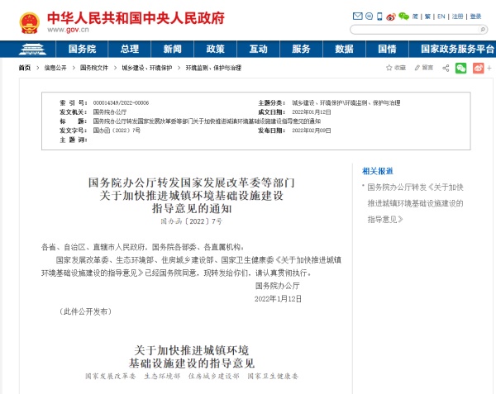Image resolution: width=496 pixels, height=394 pixels.
Task: Go to 国家政务服务平台 menu item
Action: [x=456, y=49]
